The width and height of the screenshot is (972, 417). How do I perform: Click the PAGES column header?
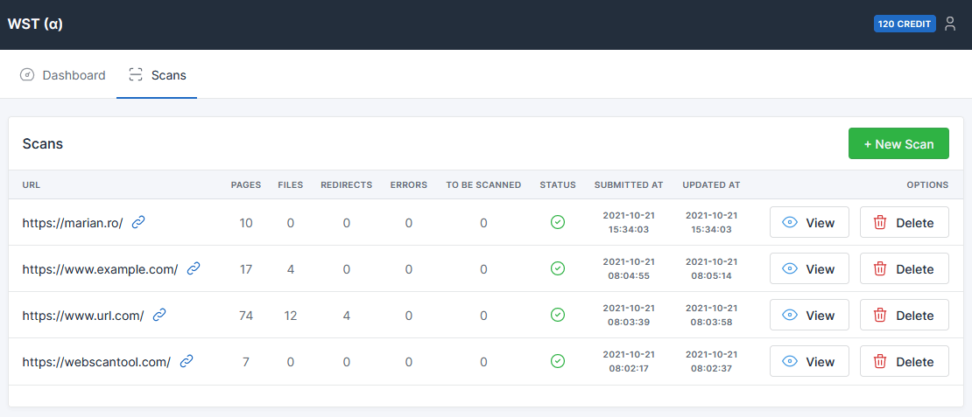246,184
